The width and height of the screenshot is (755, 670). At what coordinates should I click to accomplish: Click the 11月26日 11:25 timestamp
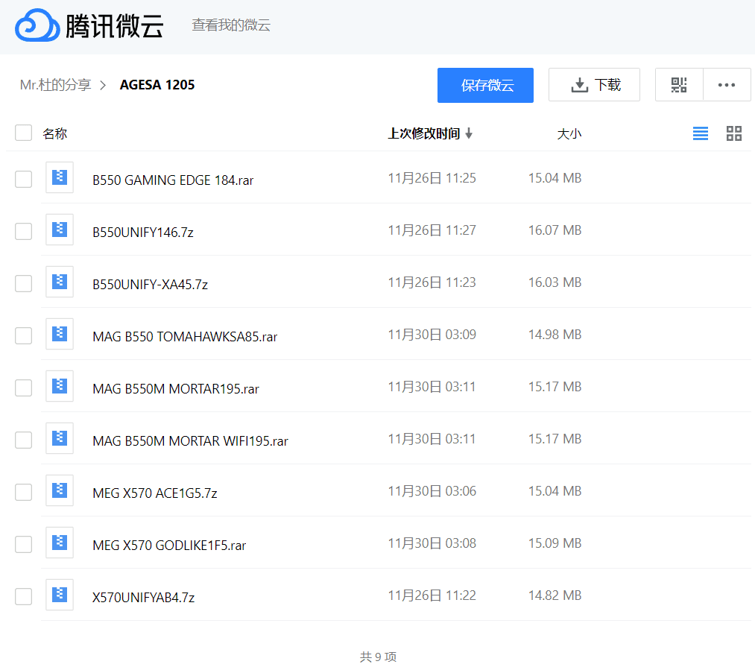[432, 178]
